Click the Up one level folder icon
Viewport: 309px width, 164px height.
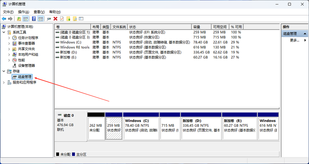(19, 19)
